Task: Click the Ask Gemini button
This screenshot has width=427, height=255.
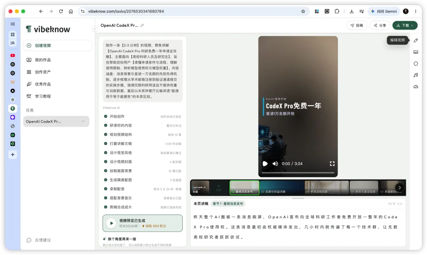Action: click(x=384, y=11)
